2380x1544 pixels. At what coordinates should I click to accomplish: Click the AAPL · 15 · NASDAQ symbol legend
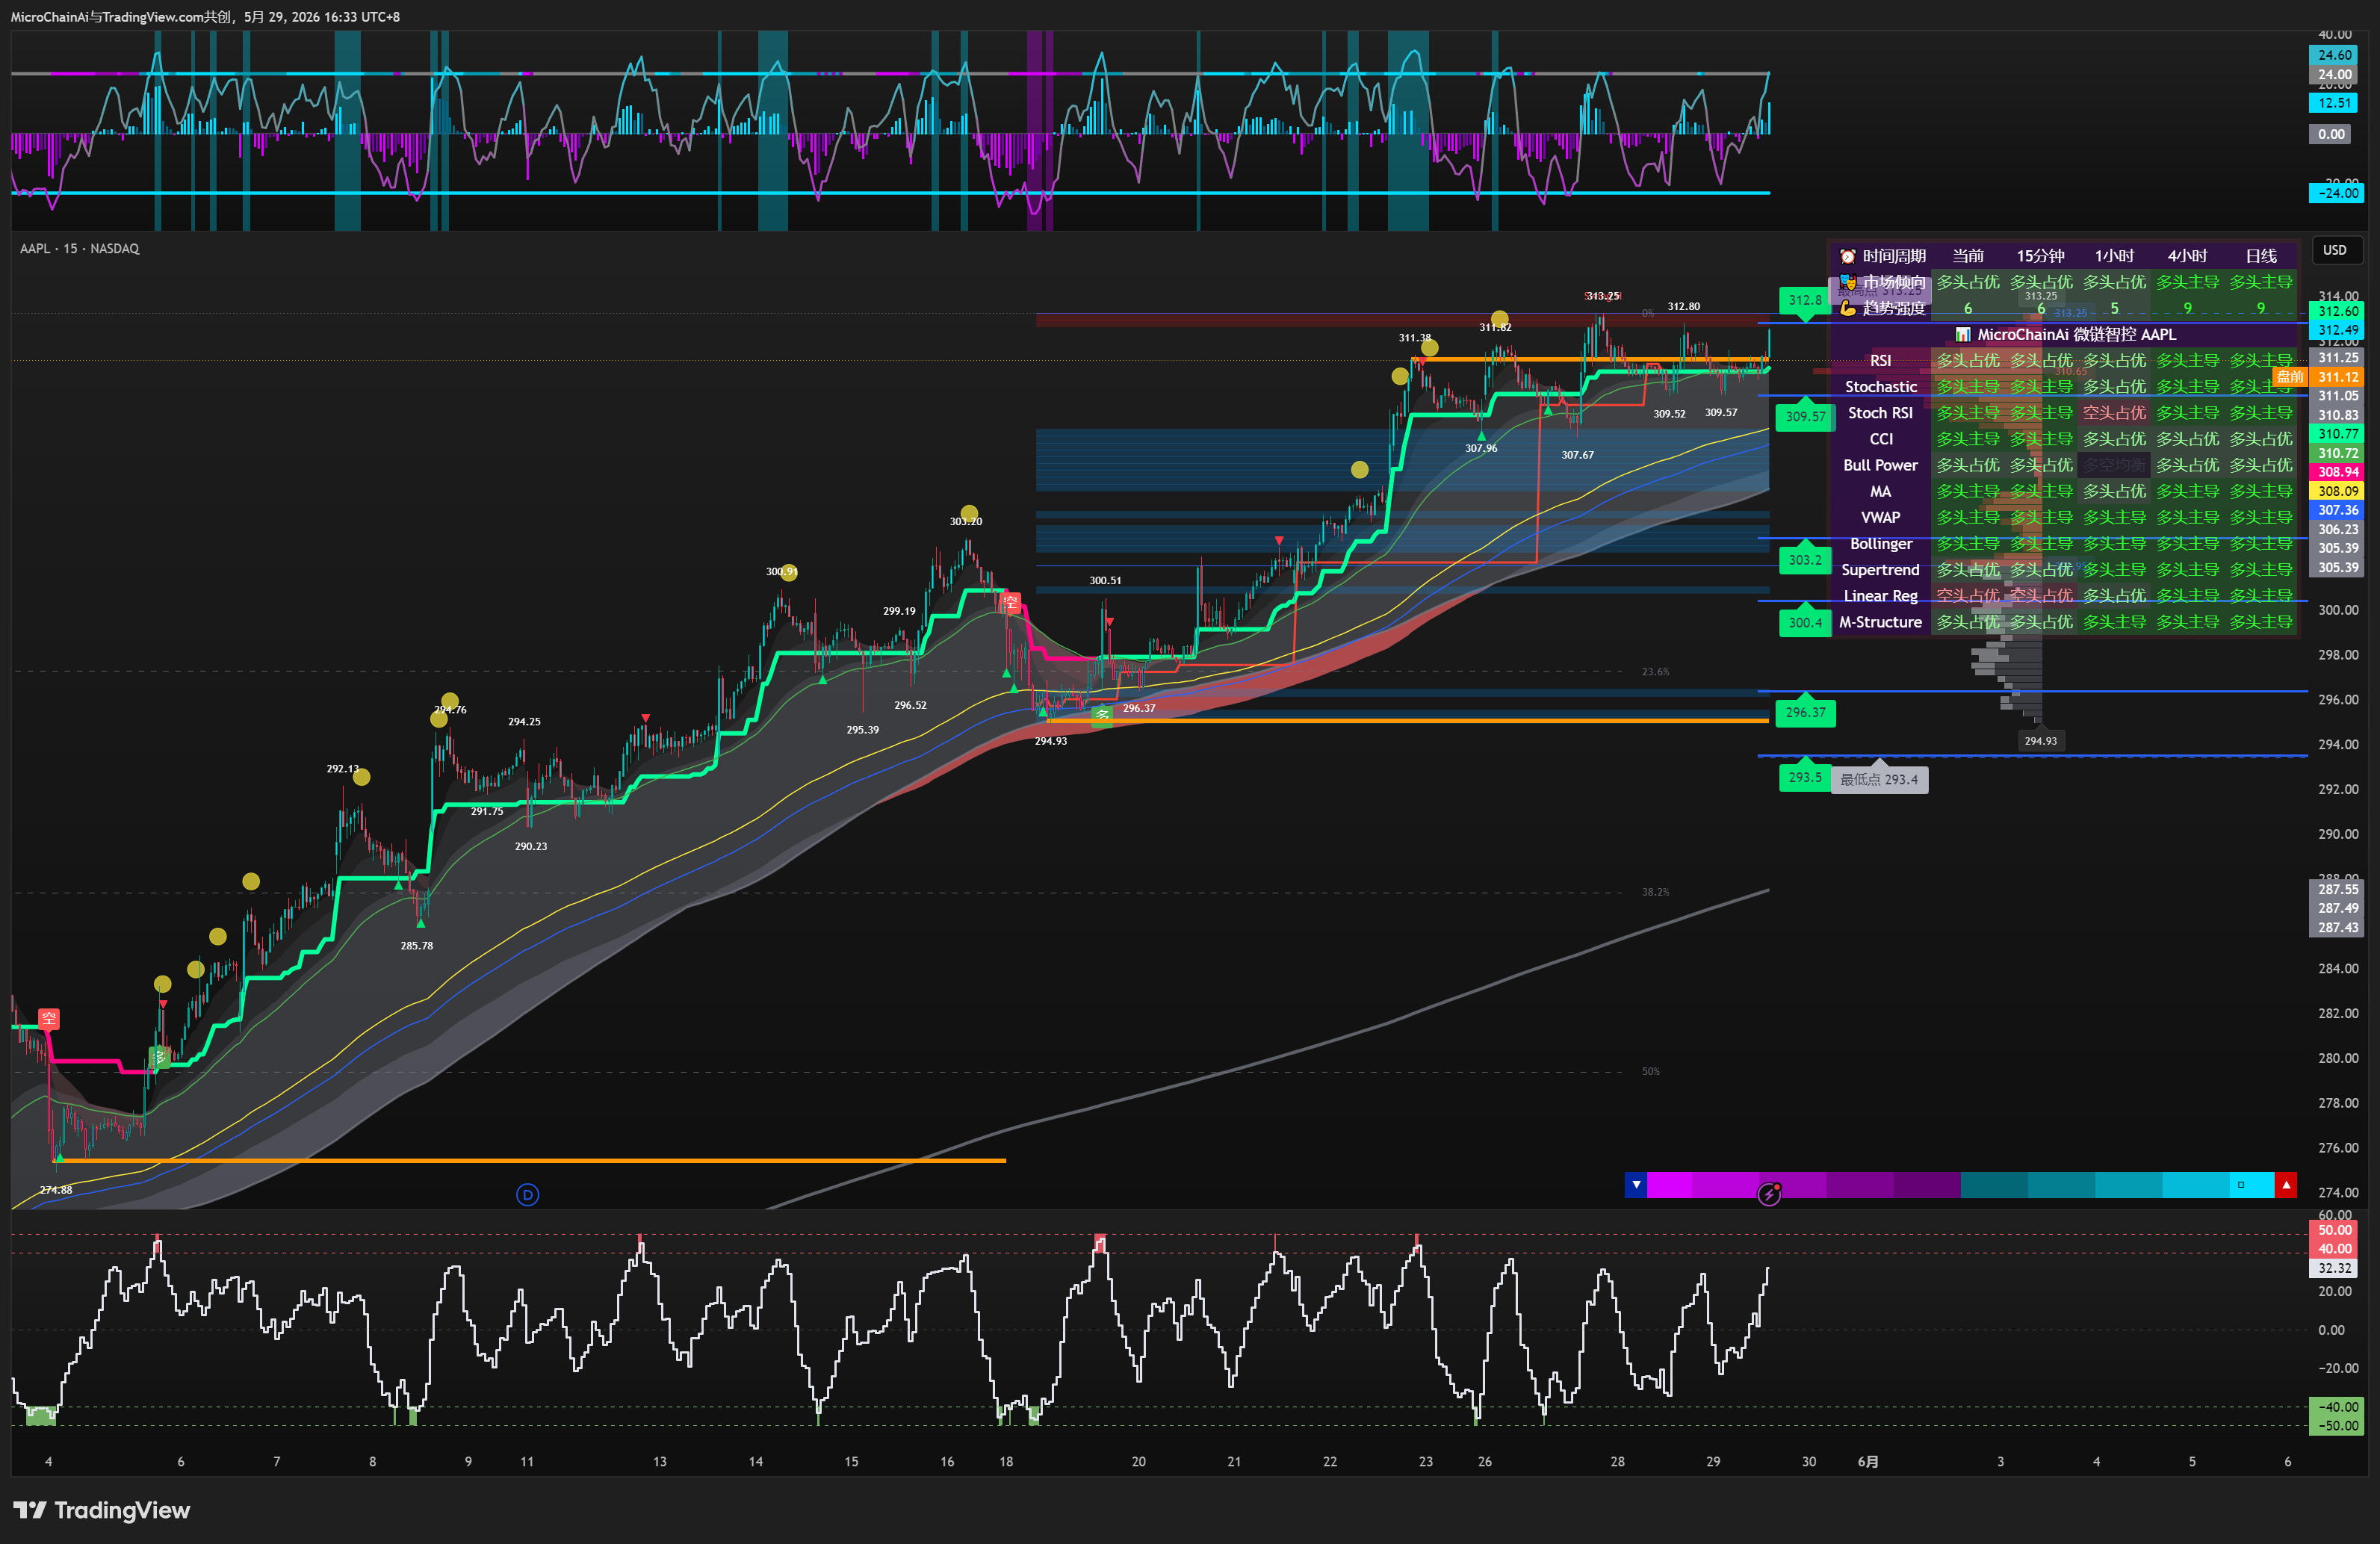click(x=80, y=249)
